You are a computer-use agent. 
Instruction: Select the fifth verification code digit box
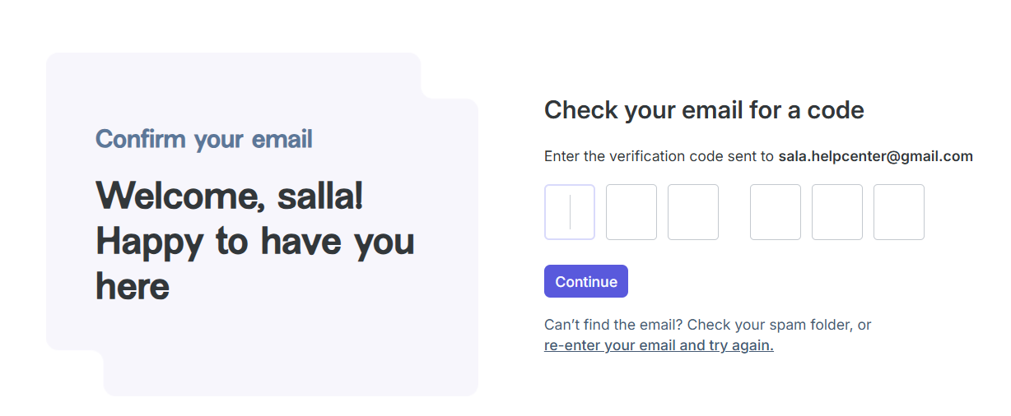837,212
